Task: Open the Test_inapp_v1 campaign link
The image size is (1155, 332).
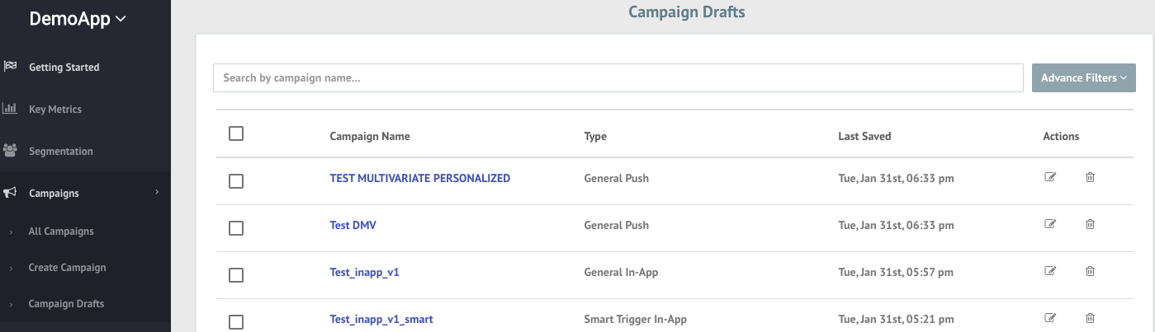Action: 364,272
